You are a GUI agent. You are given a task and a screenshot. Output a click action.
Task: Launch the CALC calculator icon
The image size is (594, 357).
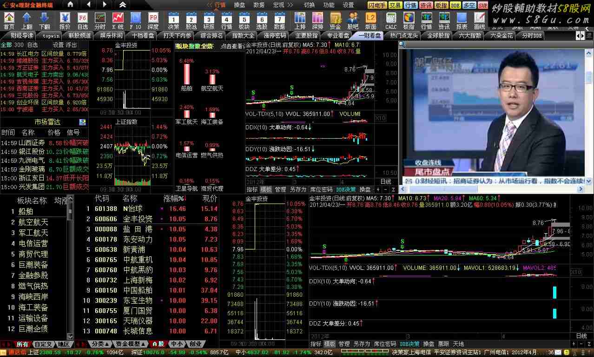[x=391, y=20]
